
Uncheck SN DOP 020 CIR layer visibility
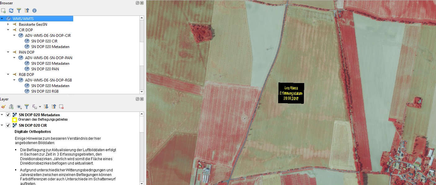[x=8, y=126]
